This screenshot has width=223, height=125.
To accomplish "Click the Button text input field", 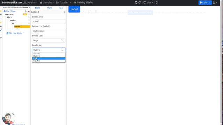I will [49, 22].
